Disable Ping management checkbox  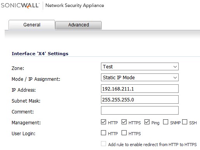[147, 122]
